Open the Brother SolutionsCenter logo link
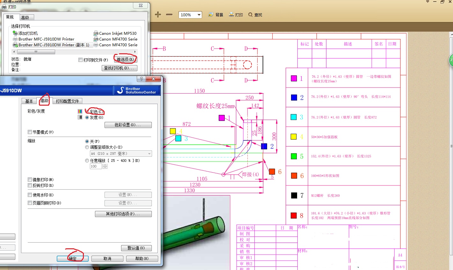The width and height of the screenshot is (453, 270). (x=137, y=91)
